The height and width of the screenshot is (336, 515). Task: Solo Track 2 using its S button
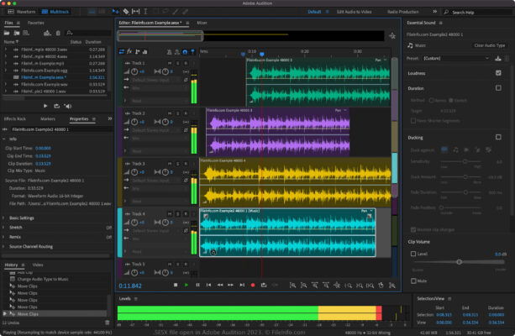[x=176, y=113]
